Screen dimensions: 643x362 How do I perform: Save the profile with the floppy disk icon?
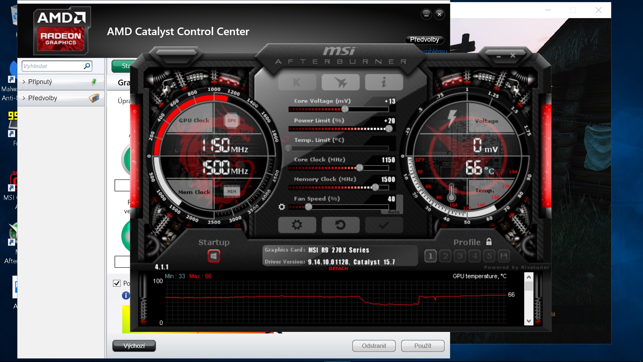point(504,256)
